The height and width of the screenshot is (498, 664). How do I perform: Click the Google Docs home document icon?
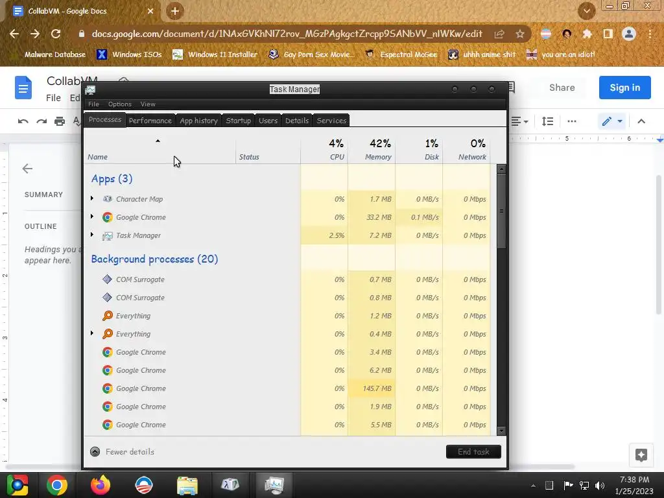tap(23, 88)
